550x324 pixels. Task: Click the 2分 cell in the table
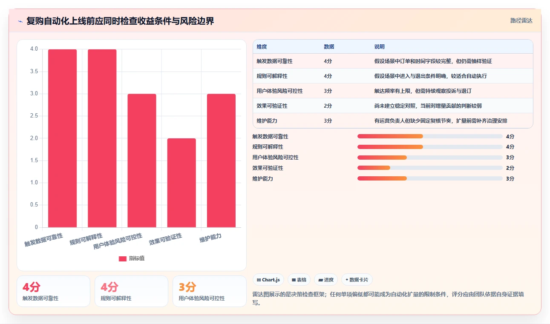(328, 106)
